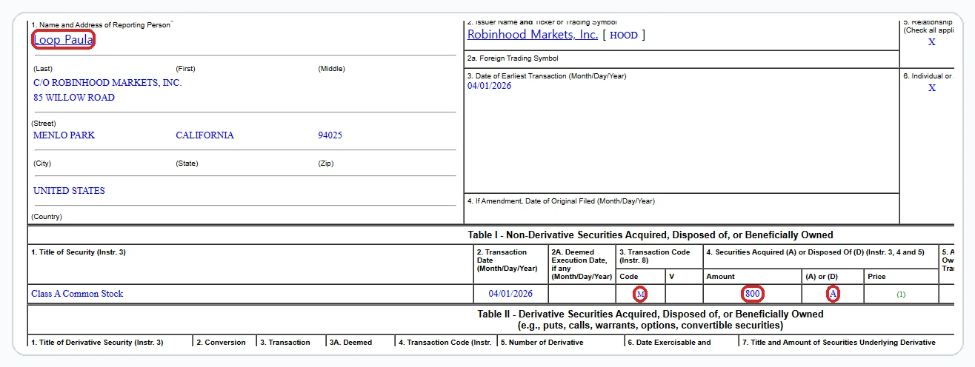Image resolution: width=975 pixels, height=367 pixels.
Task: Click the Table II Derivative Securities heading
Action: [x=650, y=320]
